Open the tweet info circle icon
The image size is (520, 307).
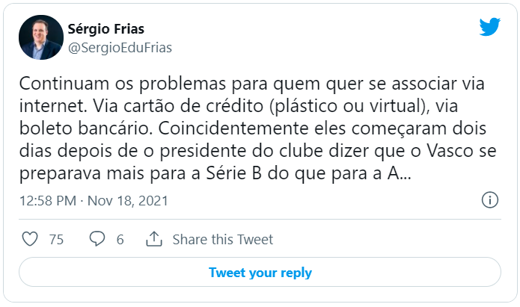489,201
